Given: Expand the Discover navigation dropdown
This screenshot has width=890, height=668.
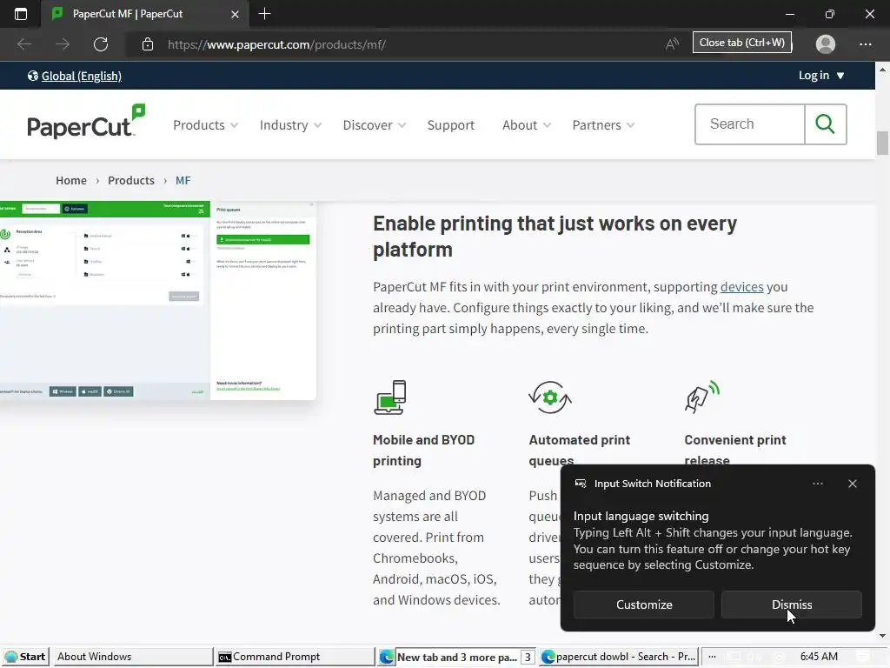Looking at the screenshot, I should tap(375, 125).
